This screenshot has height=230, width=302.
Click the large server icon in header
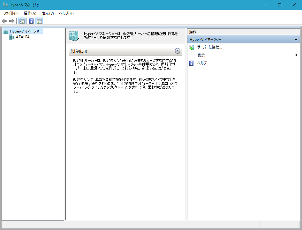[74, 36]
